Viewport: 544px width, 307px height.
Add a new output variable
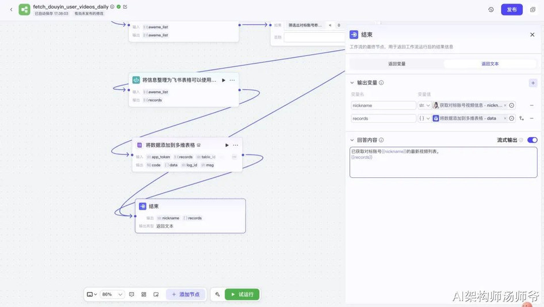point(533,83)
